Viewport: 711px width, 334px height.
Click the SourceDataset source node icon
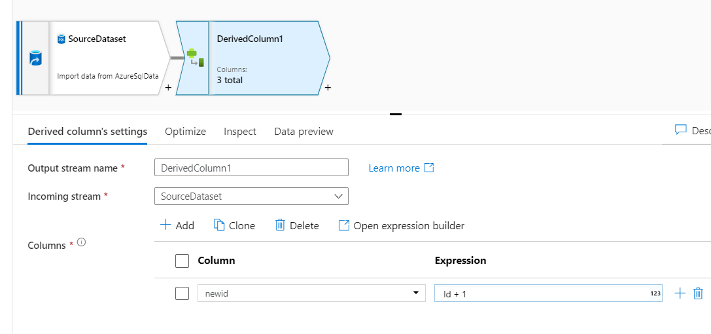click(35, 59)
